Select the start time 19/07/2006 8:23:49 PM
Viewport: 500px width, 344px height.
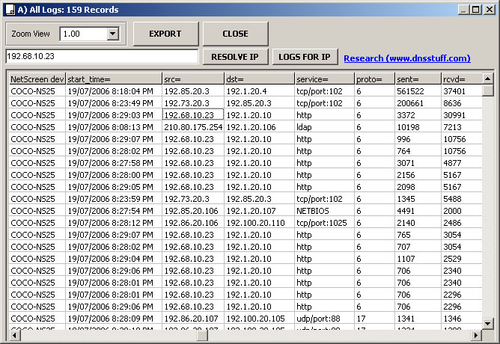pos(114,103)
